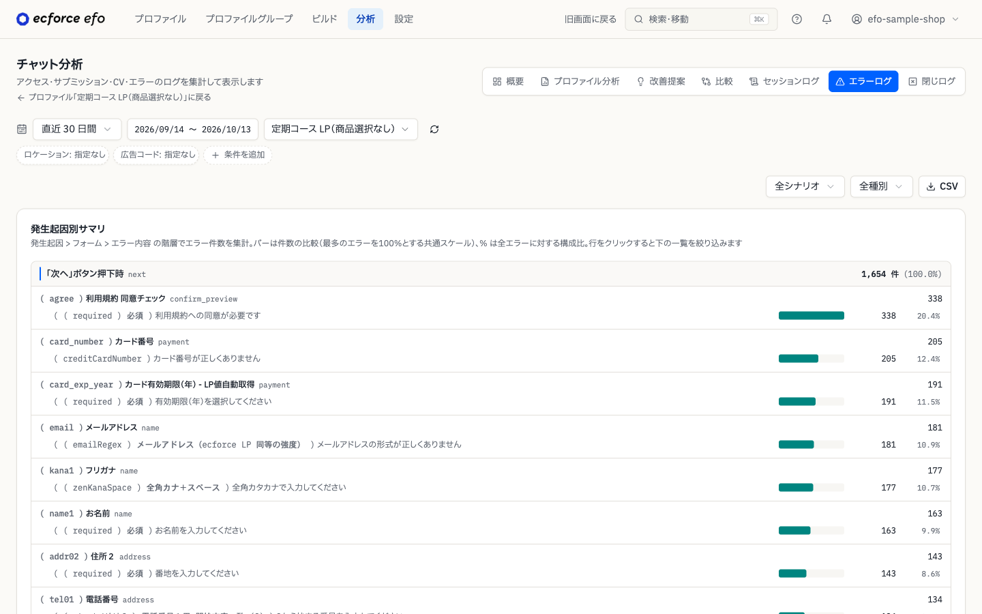Open the 改善提案 tab
This screenshot has height=614, width=982.
pyautogui.click(x=661, y=81)
